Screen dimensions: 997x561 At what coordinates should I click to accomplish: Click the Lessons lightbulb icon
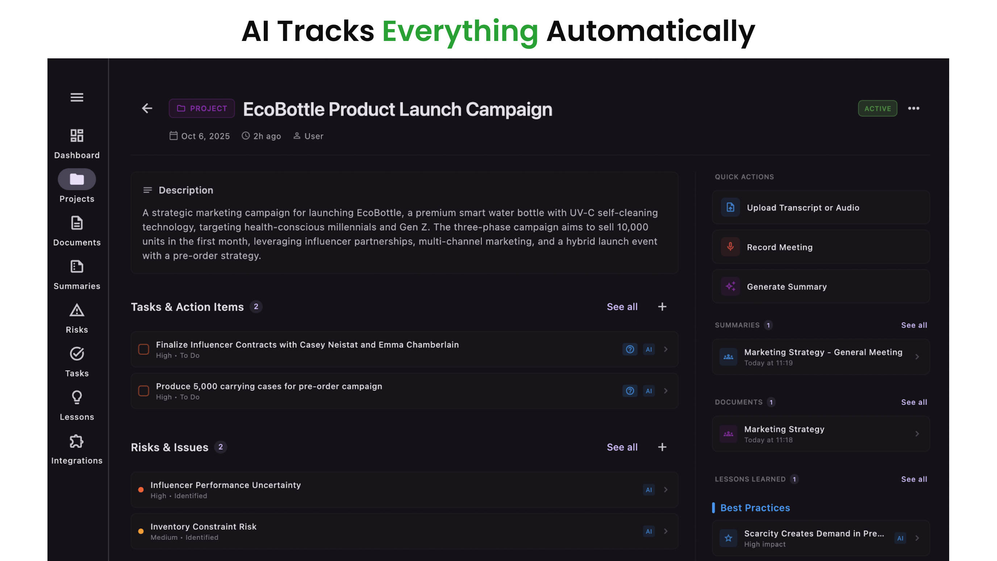77,398
